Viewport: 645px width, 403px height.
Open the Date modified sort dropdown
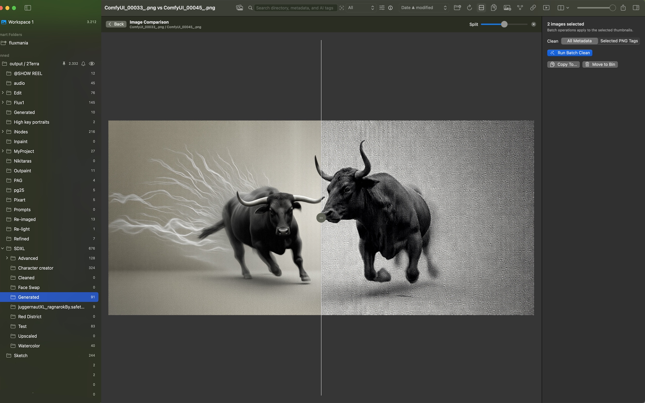(424, 8)
